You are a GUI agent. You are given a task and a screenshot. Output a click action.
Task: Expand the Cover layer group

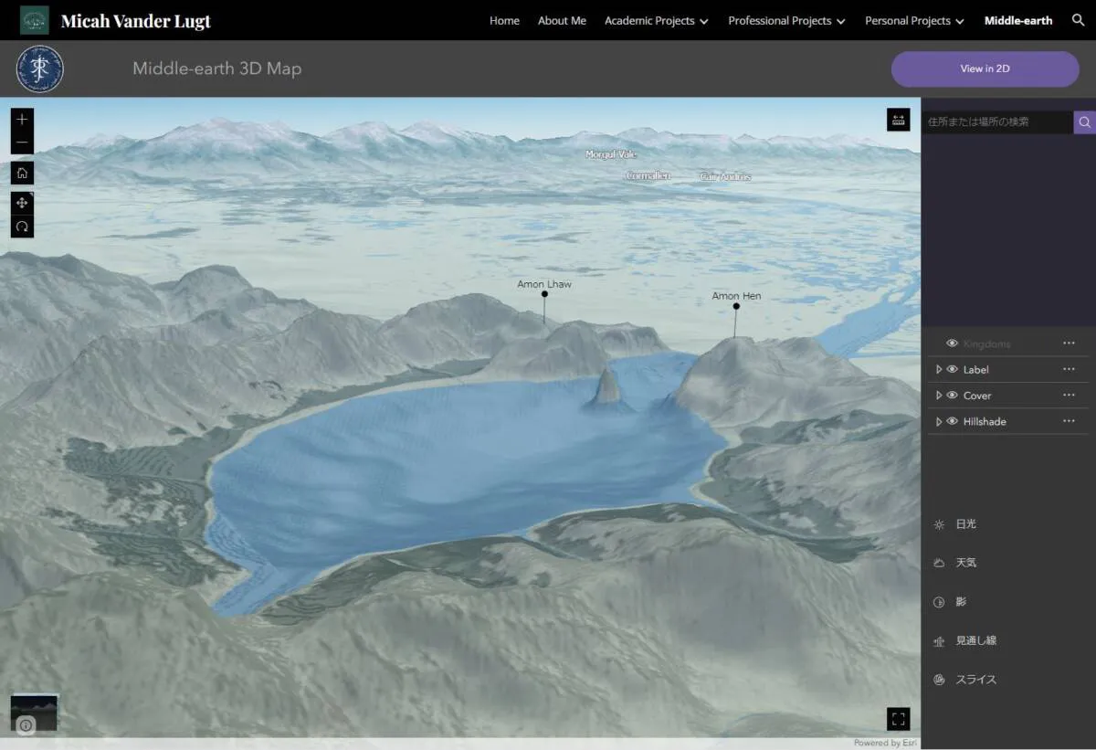939,396
